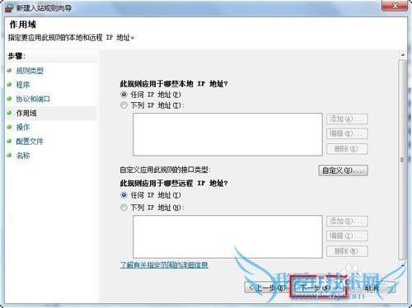
Task: Go back with 上一步(B) button
Action: click(267, 287)
